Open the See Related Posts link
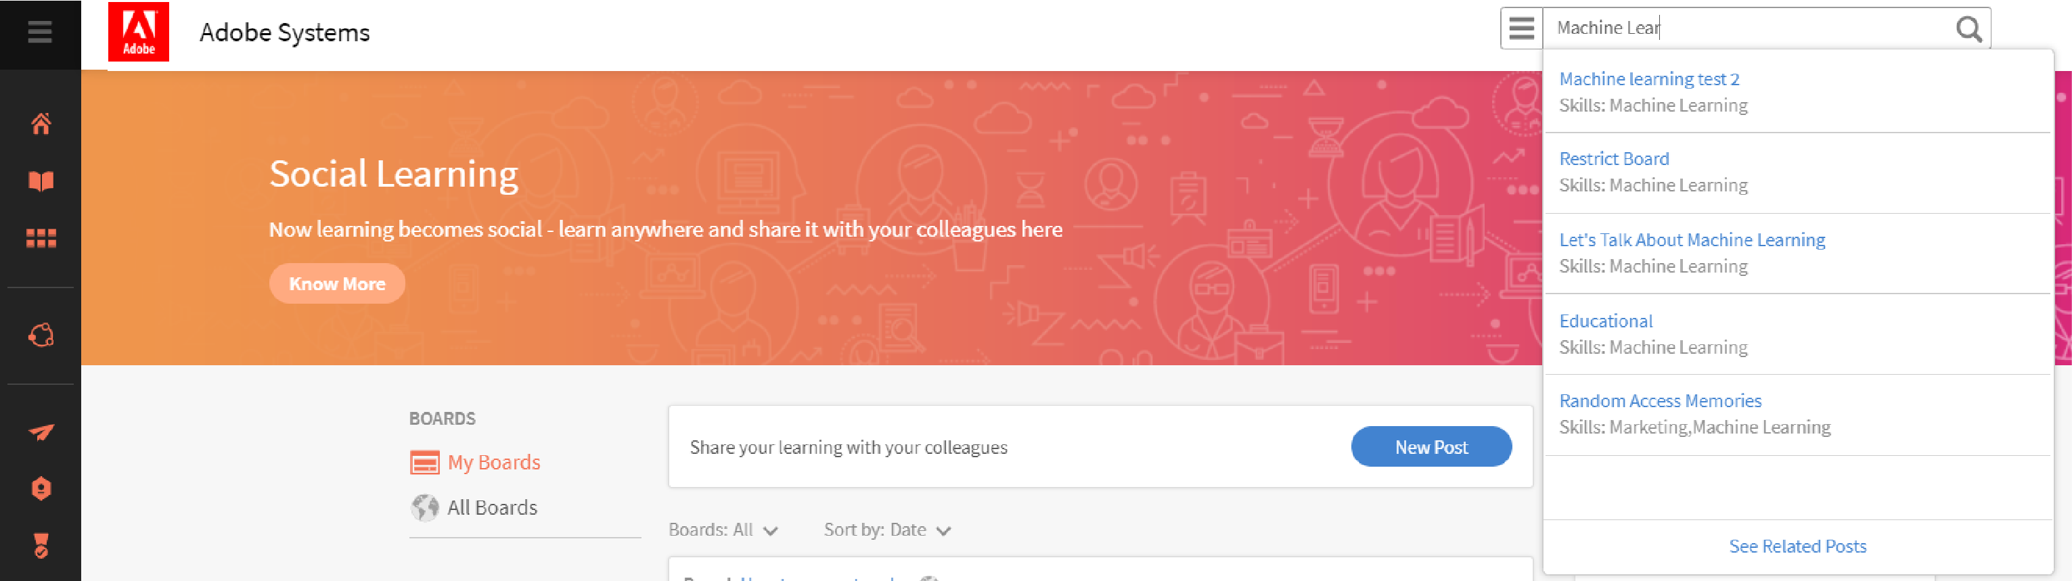The height and width of the screenshot is (581, 2072). coord(1797,547)
